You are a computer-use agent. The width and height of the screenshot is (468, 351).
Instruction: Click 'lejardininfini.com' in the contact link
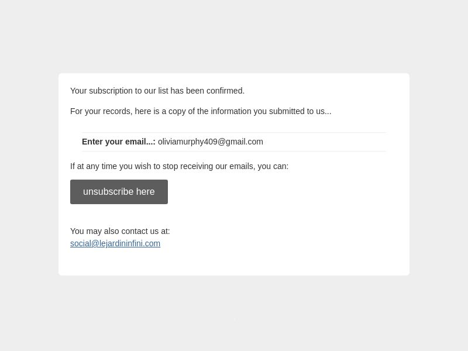click(x=130, y=243)
